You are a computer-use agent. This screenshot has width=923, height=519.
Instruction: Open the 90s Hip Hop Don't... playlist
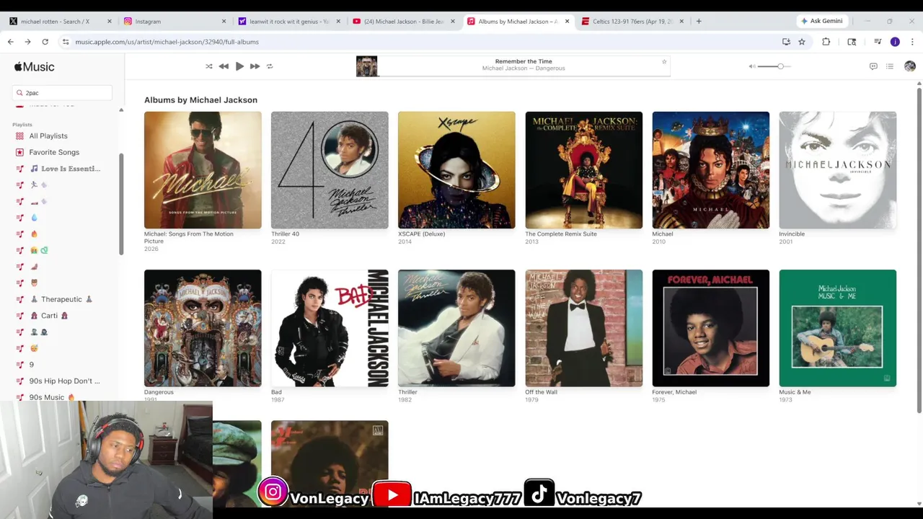point(64,381)
